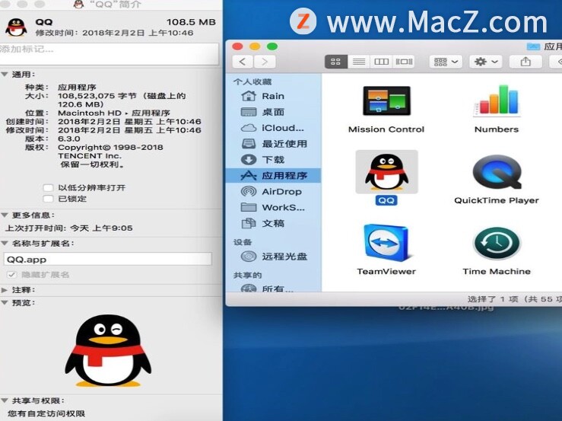Collapse the 通用 section

5,75
